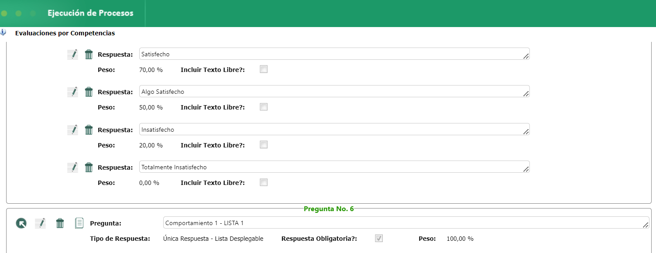Click the resize handle of 'Totalmente Insatisfecho' field

coord(526,169)
